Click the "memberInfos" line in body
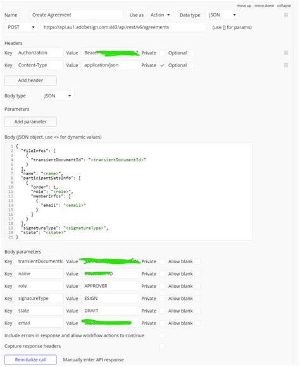 point(51,196)
